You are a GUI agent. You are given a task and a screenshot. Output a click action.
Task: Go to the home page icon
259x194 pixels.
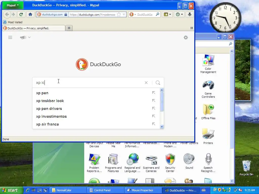tap(30, 14)
